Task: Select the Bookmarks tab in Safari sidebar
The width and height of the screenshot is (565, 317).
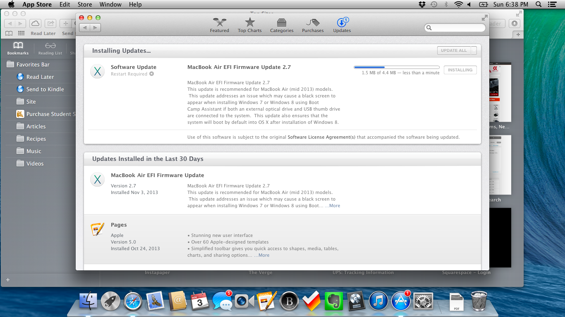Action: pos(18,48)
